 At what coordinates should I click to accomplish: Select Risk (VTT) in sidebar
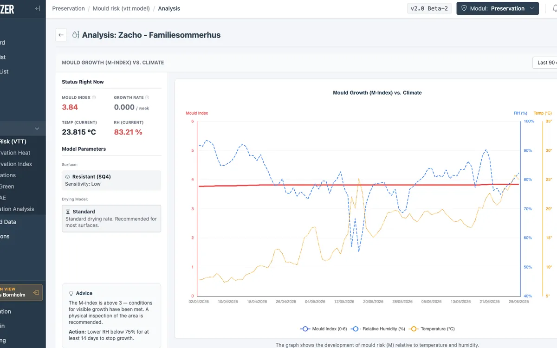[13, 142]
